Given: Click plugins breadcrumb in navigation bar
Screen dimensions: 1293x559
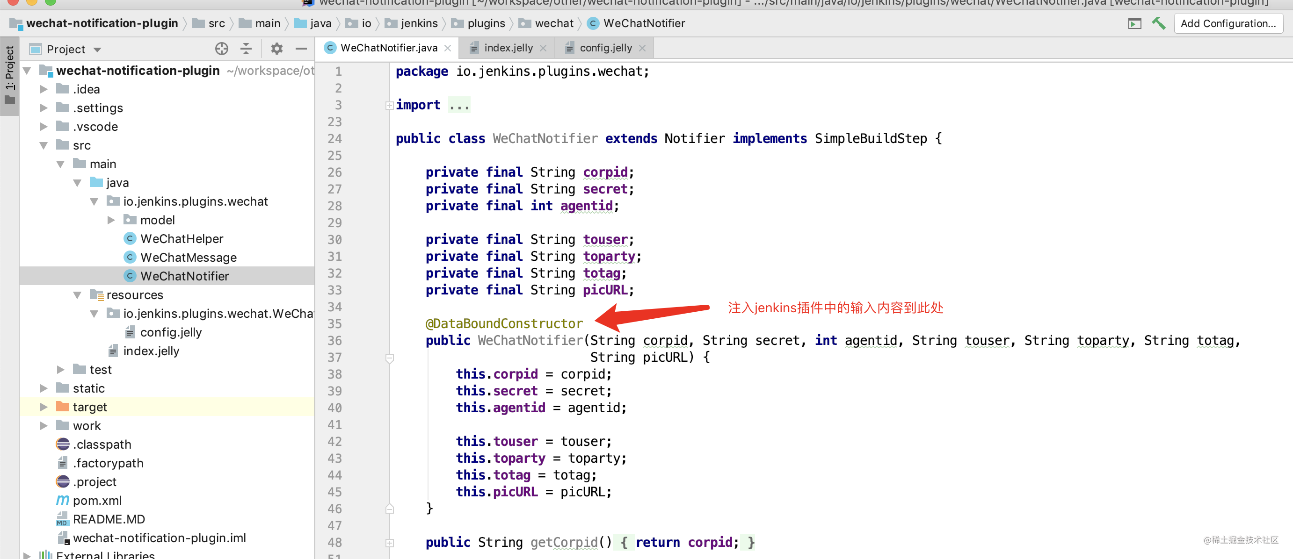Looking at the screenshot, I should click(479, 23).
